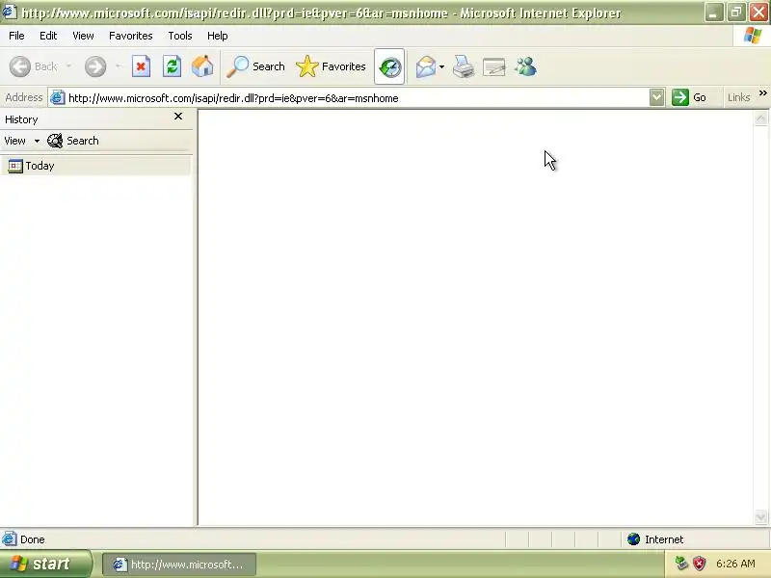Click the calendar icon beside Today
This screenshot has width=771, height=578.
click(15, 166)
